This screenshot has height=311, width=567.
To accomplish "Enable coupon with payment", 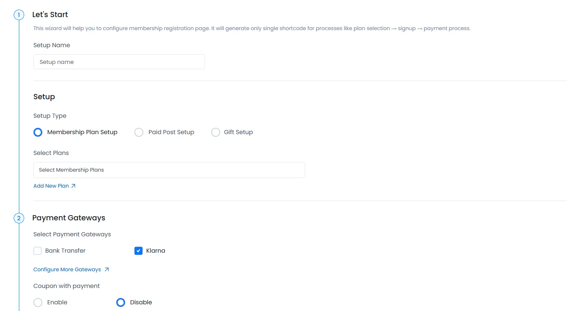I will (38, 302).
